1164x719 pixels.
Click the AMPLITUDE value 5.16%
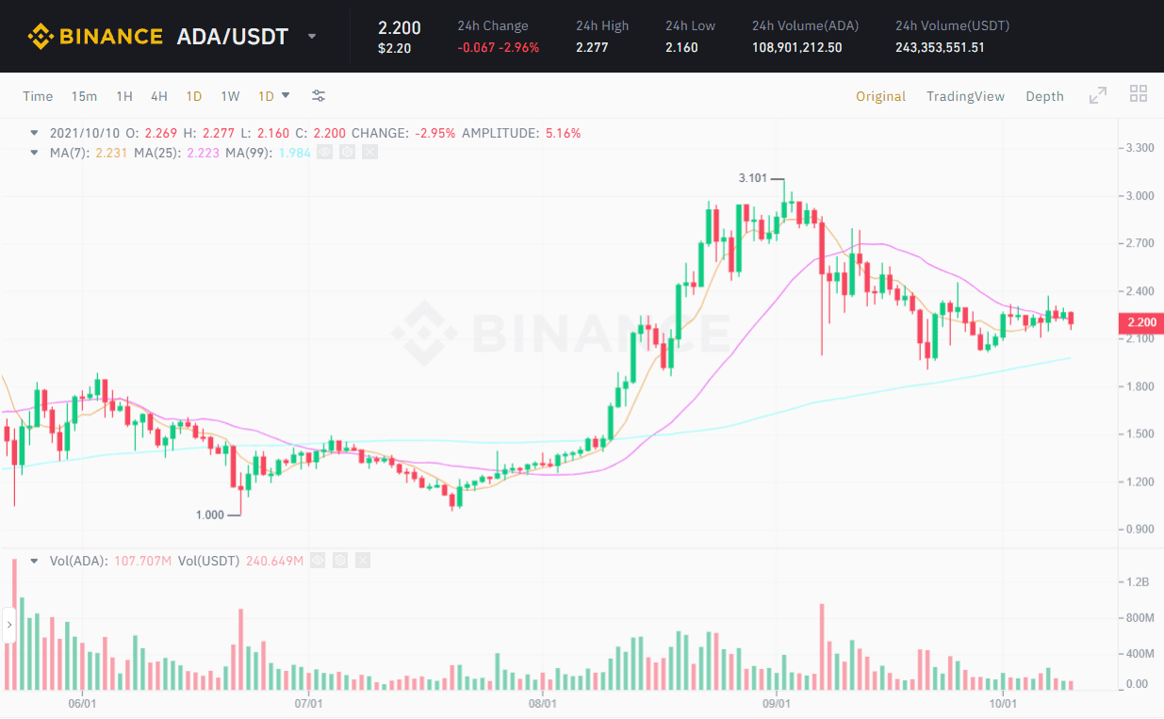pos(563,133)
